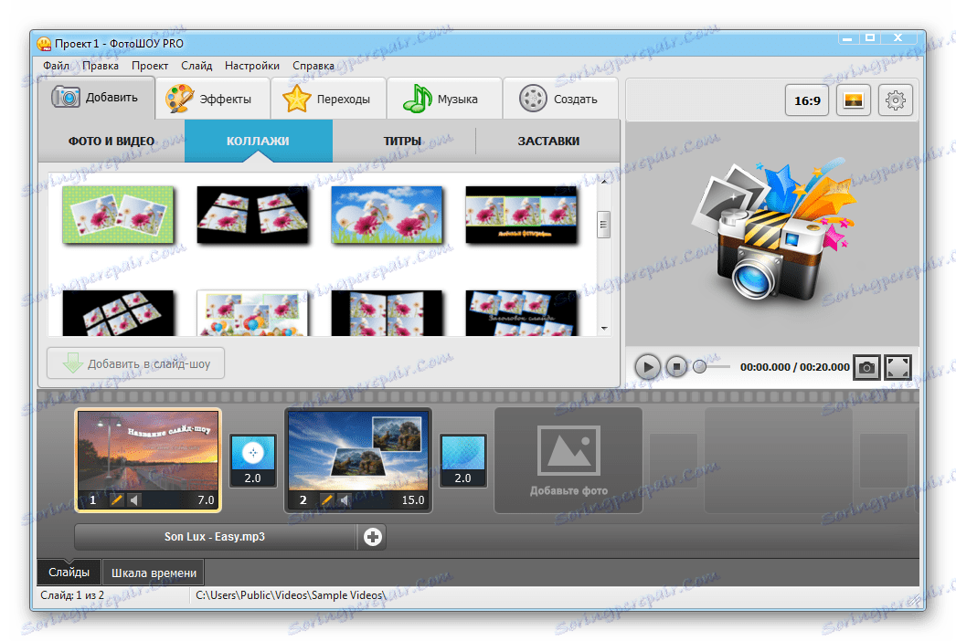Open the Переходы tab
The image size is (956, 641).
328,99
